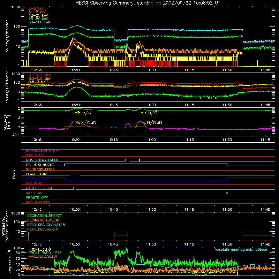Click the A0.1 tick on GOES axis
279x279 pixels.
point(16,135)
